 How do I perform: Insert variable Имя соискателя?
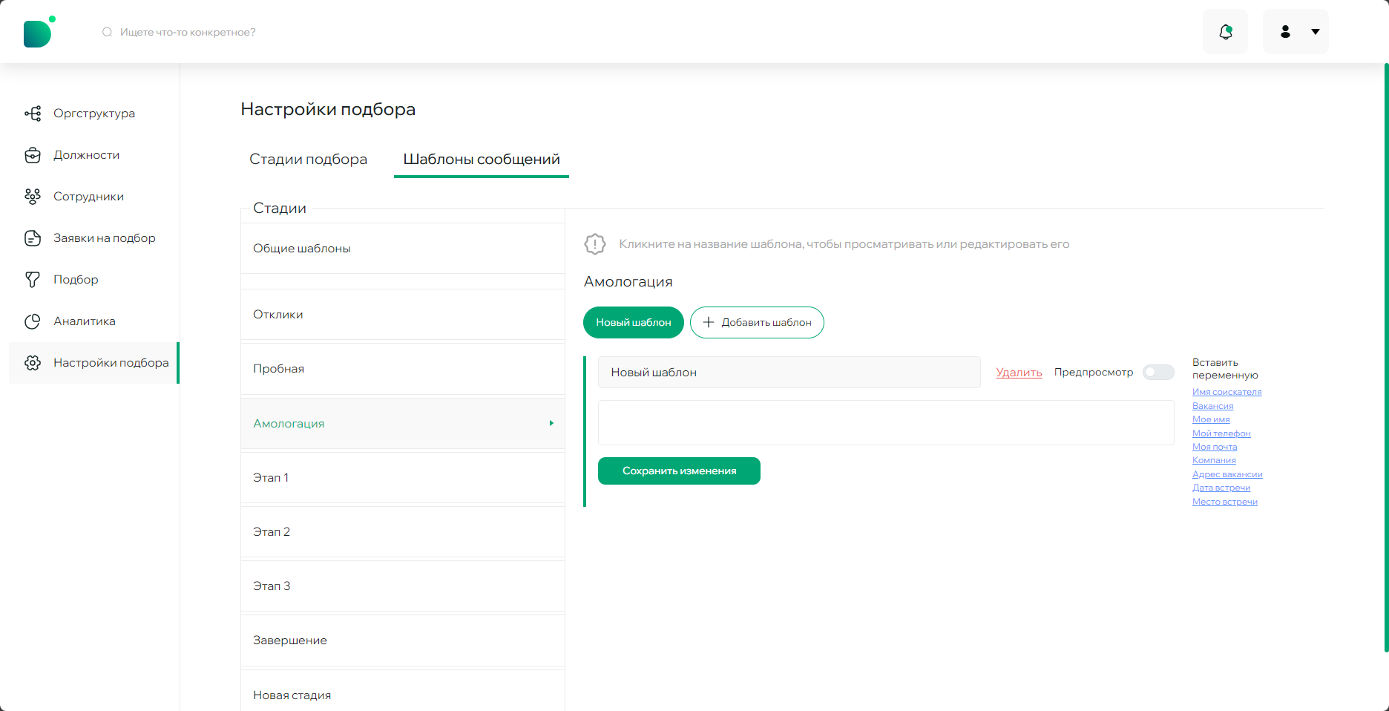pyautogui.click(x=1227, y=392)
